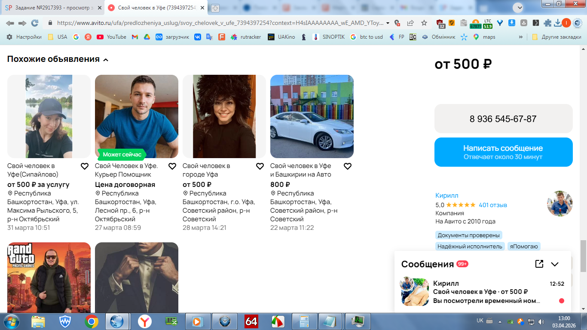
Task: Launch Chrome from the taskbar
Action: [91, 321]
